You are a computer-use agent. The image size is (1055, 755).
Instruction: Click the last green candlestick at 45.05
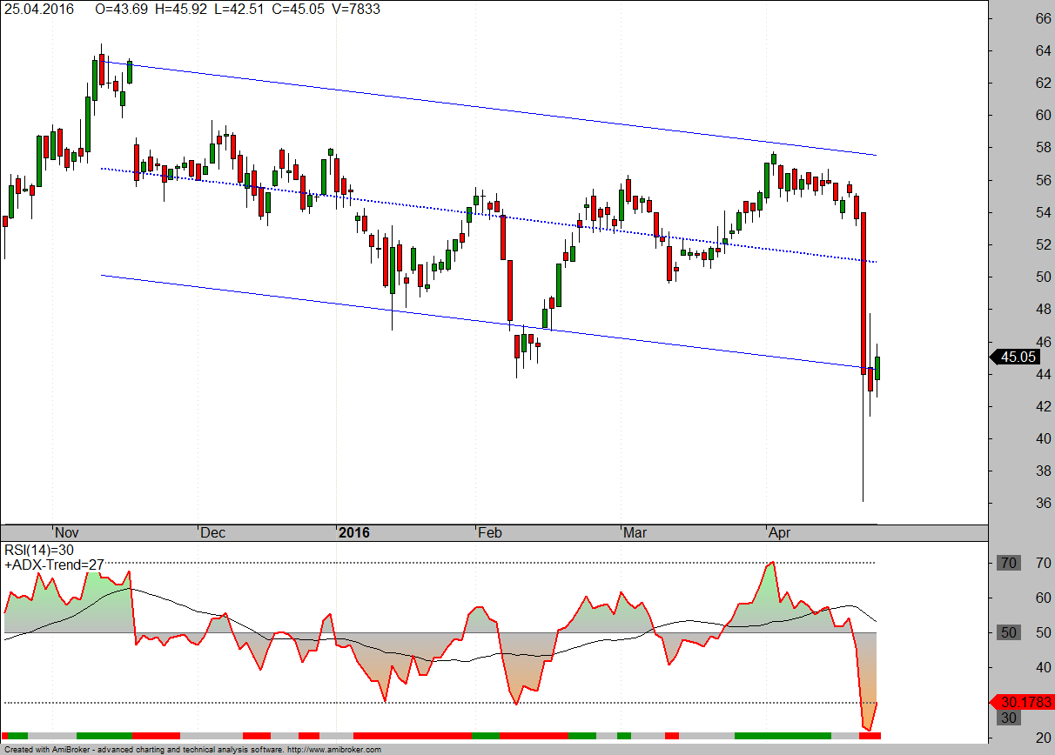click(x=877, y=369)
